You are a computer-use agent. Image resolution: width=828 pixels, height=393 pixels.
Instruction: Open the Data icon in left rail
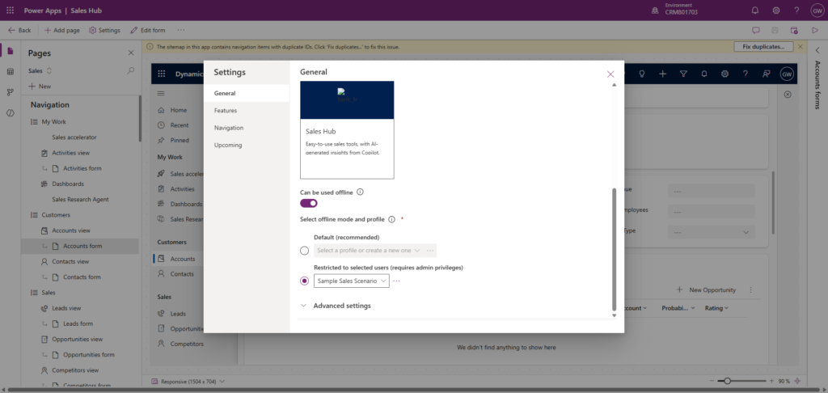coord(10,71)
